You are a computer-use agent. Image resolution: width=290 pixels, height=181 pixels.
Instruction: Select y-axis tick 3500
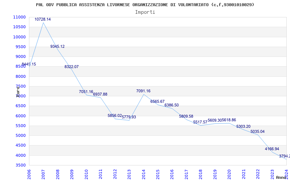[x=20, y=165]
